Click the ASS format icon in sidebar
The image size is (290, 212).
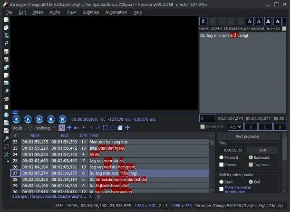click(6, 123)
